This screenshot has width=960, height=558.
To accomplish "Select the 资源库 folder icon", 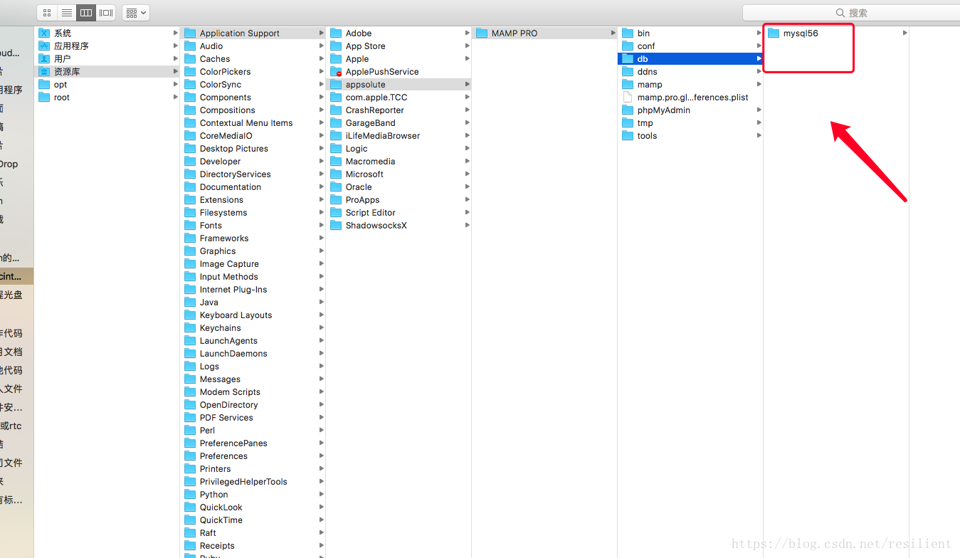I will click(x=44, y=72).
